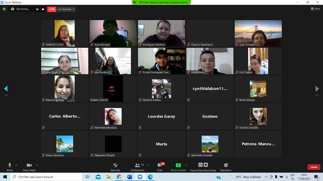Click the red LIVE badge
The width and height of the screenshot is (323, 181).
click(52, 9)
